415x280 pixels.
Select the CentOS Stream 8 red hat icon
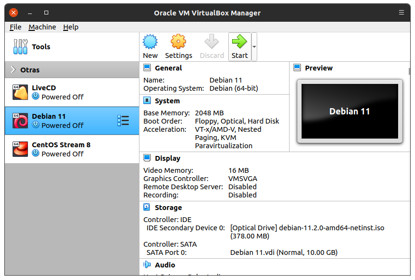click(20, 149)
